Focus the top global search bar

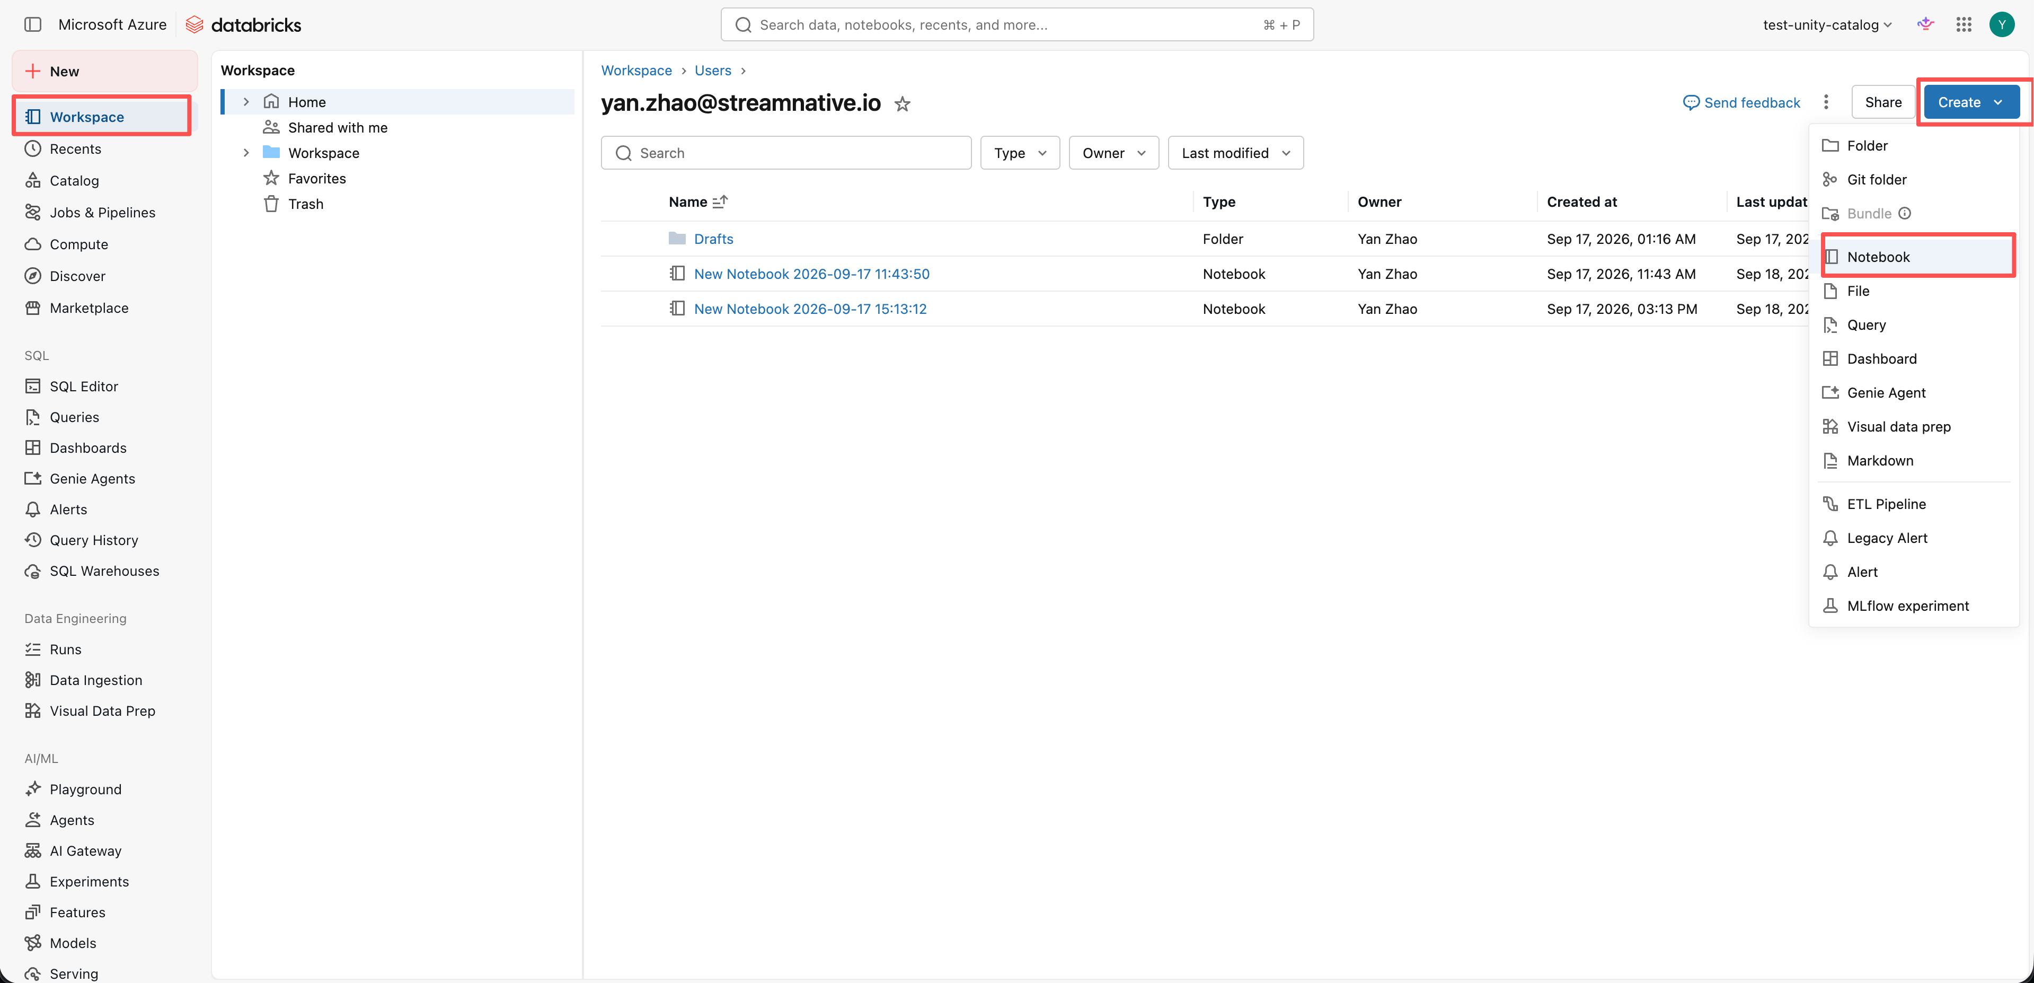1017,24
